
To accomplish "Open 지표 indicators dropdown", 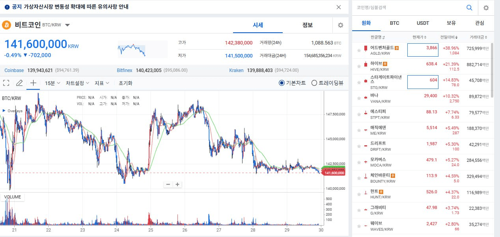I will (x=101, y=83).
